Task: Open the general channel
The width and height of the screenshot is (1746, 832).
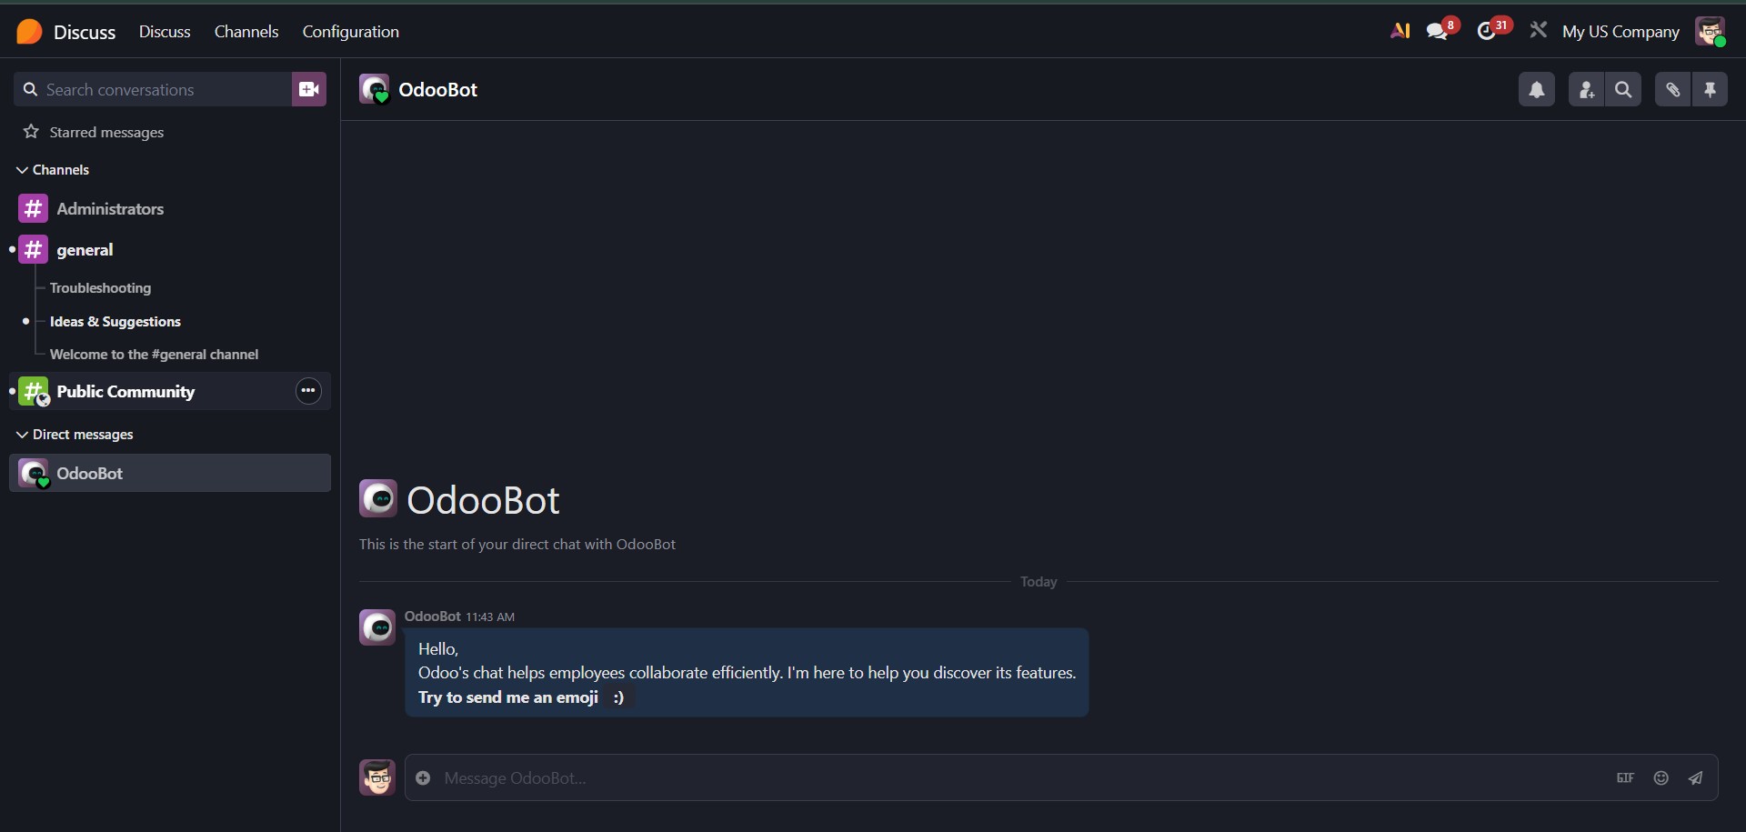Action: pyautogui.click(x=170, y=249)
